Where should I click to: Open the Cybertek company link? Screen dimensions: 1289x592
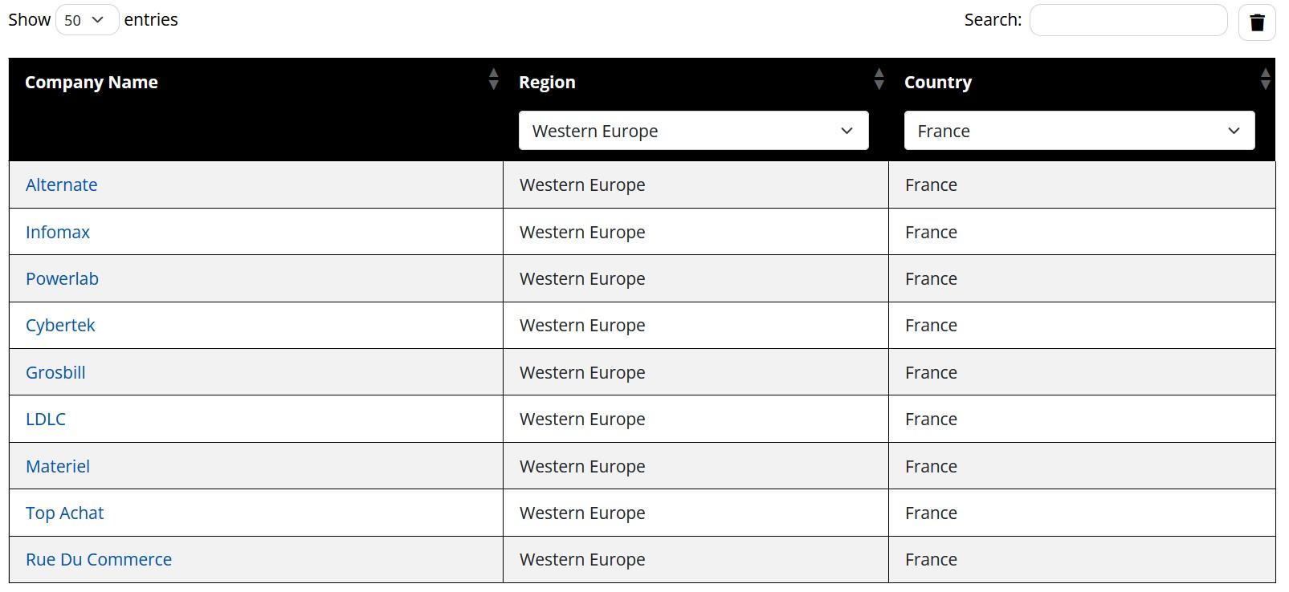60,326
